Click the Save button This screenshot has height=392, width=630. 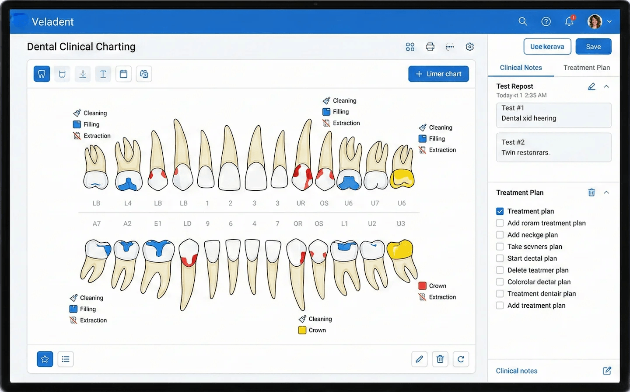[593, 47]
